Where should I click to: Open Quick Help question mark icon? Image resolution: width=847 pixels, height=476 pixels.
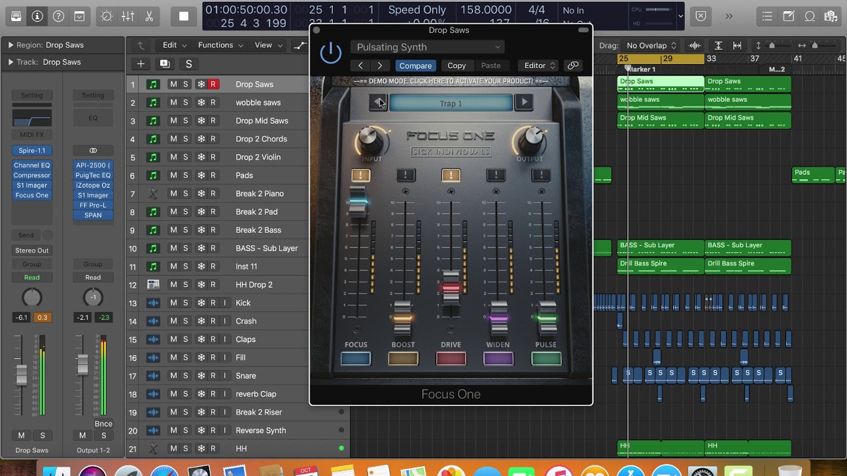58,16
